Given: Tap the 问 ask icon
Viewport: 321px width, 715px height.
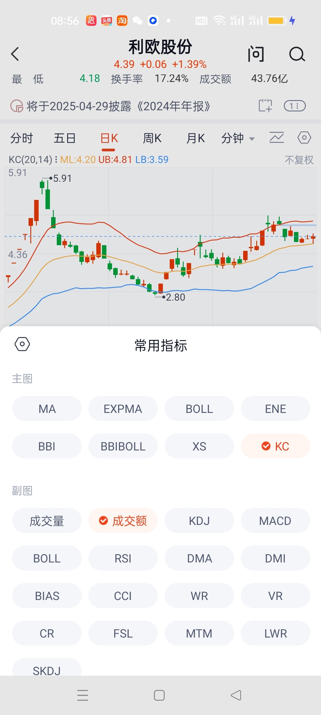Looking at the screenshot, I should [x=256, y=54].
